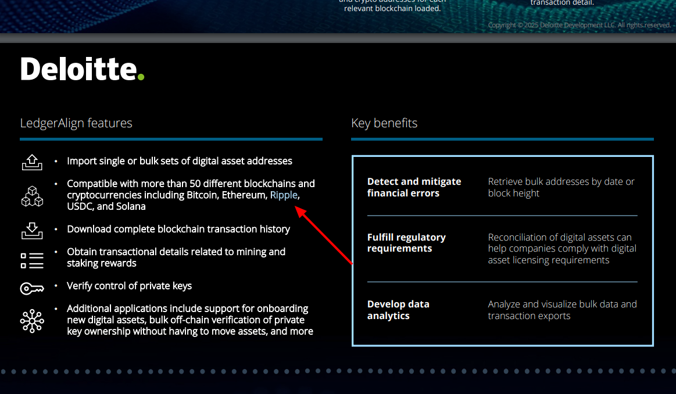Click 'Retrieve bulk addresses by date' description
Viewport: 676px width, 394px height.
[561, 187]
